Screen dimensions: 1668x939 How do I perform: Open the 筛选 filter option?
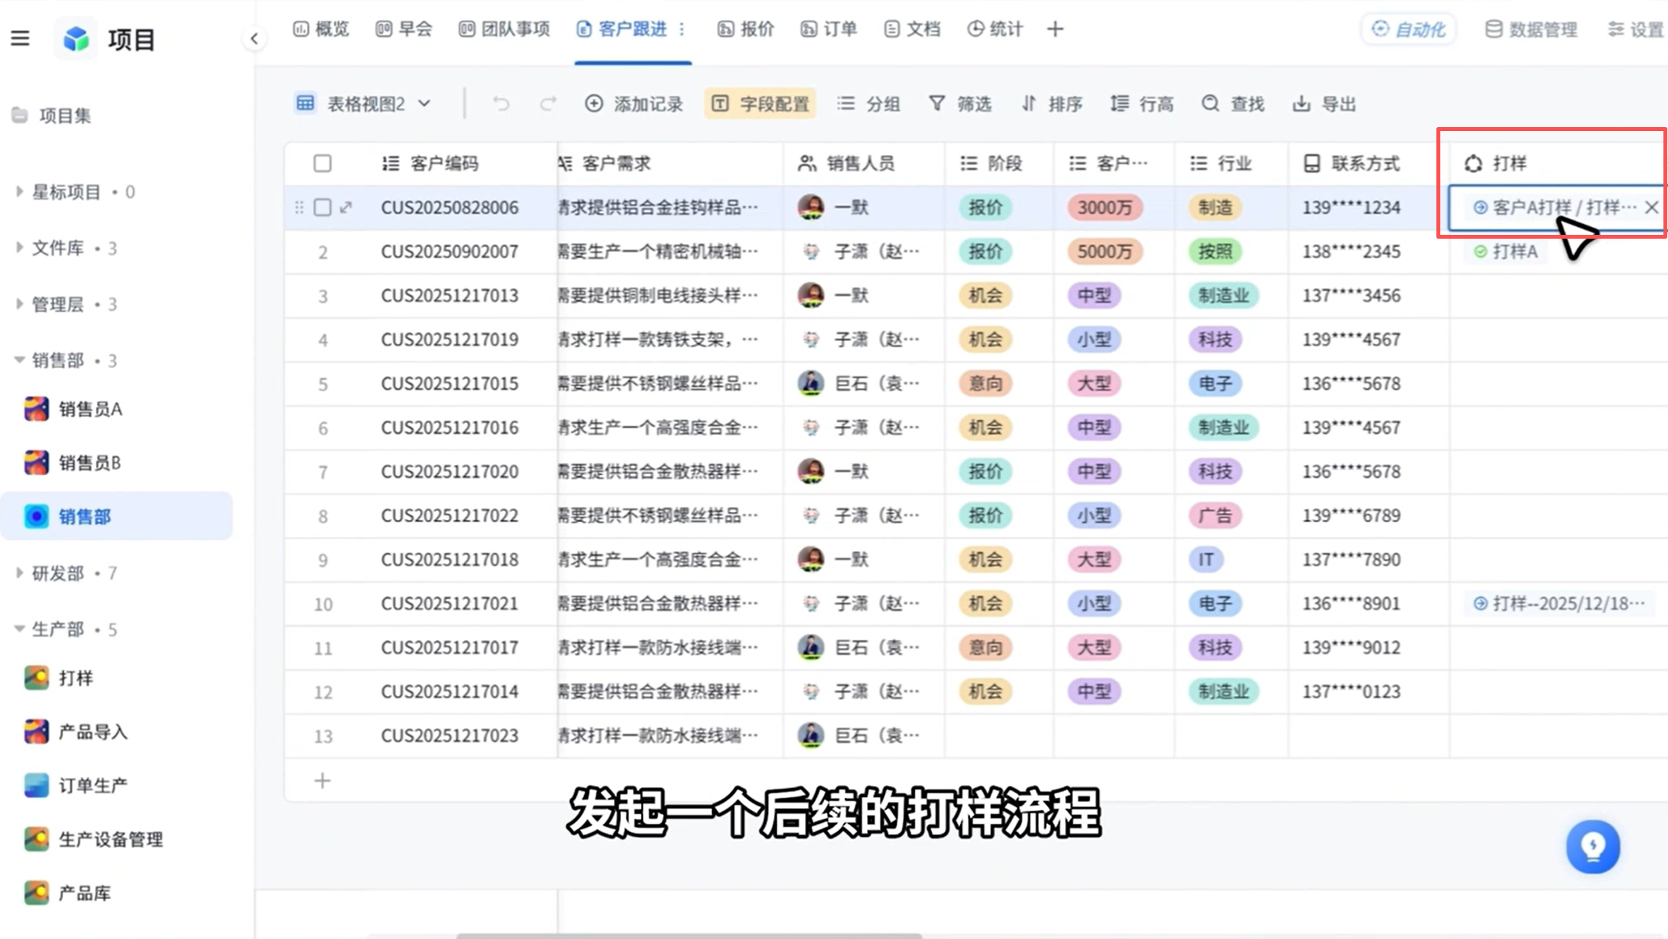(960, 104)
